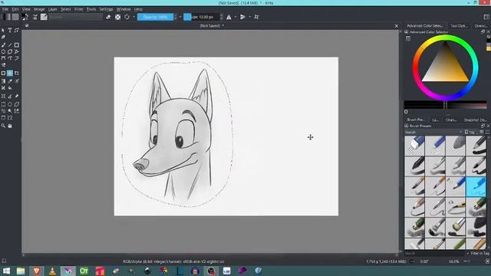Screen dimensions: 491x276
Task: Open the brush settings editor
Action: tap(35, 17)
